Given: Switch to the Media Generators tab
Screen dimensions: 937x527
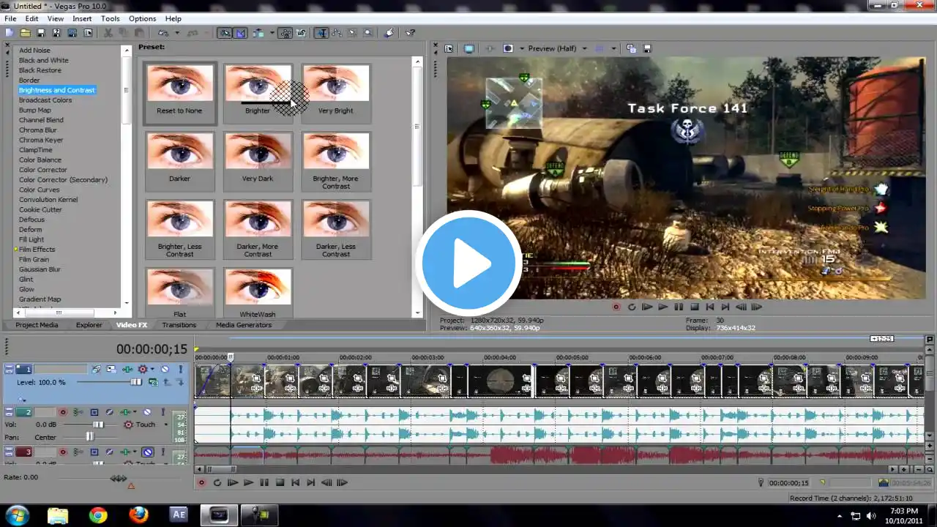Looking at the screenshot, I should [243, 325].
